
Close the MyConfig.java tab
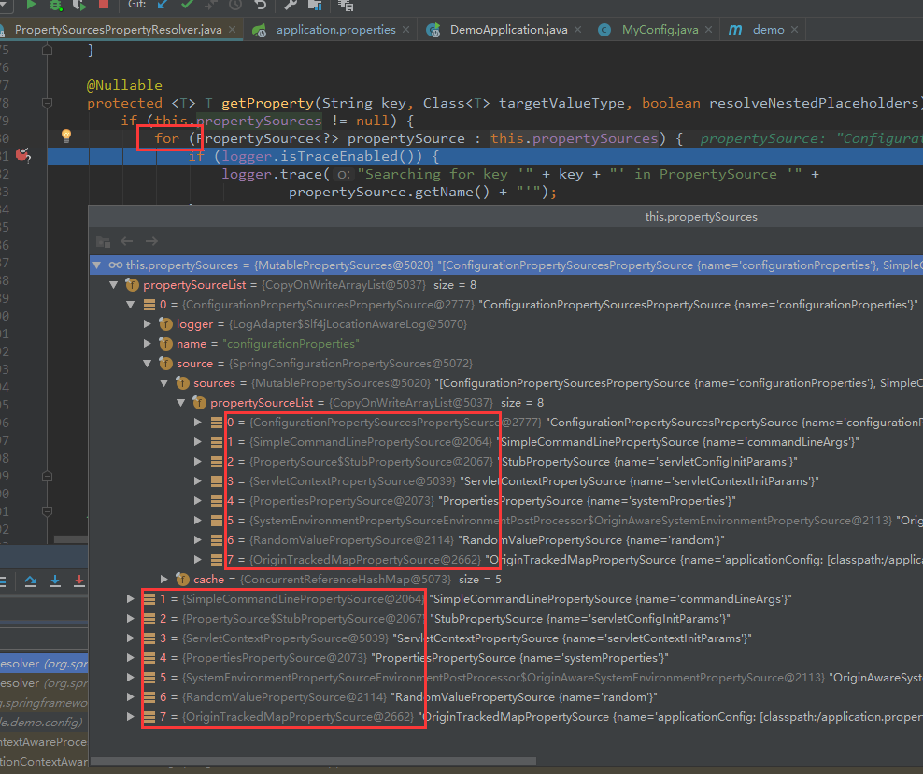pyautogui.click(x=708, y=30)
